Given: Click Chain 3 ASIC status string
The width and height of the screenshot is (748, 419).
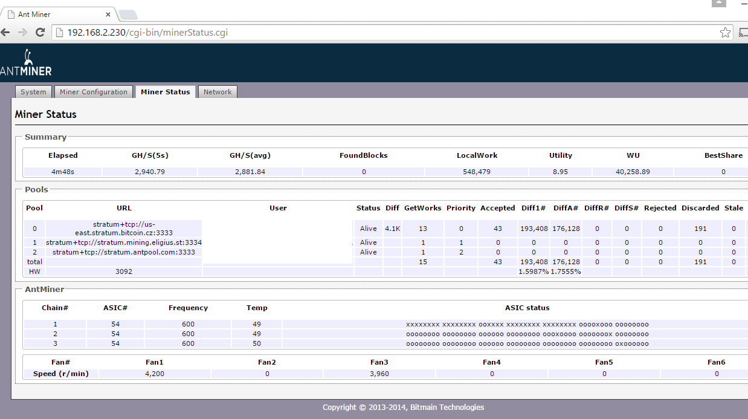Looking at the screenshot, I should 527,343.
